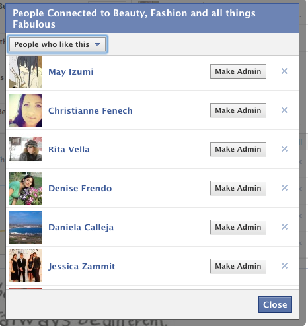Remove Christianne Fenech using the X icon
Viewport: 308px width, 326px height.
click(x=284, y=110)
